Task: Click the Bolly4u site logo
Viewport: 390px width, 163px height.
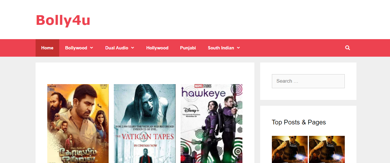Action: point(63,20)
